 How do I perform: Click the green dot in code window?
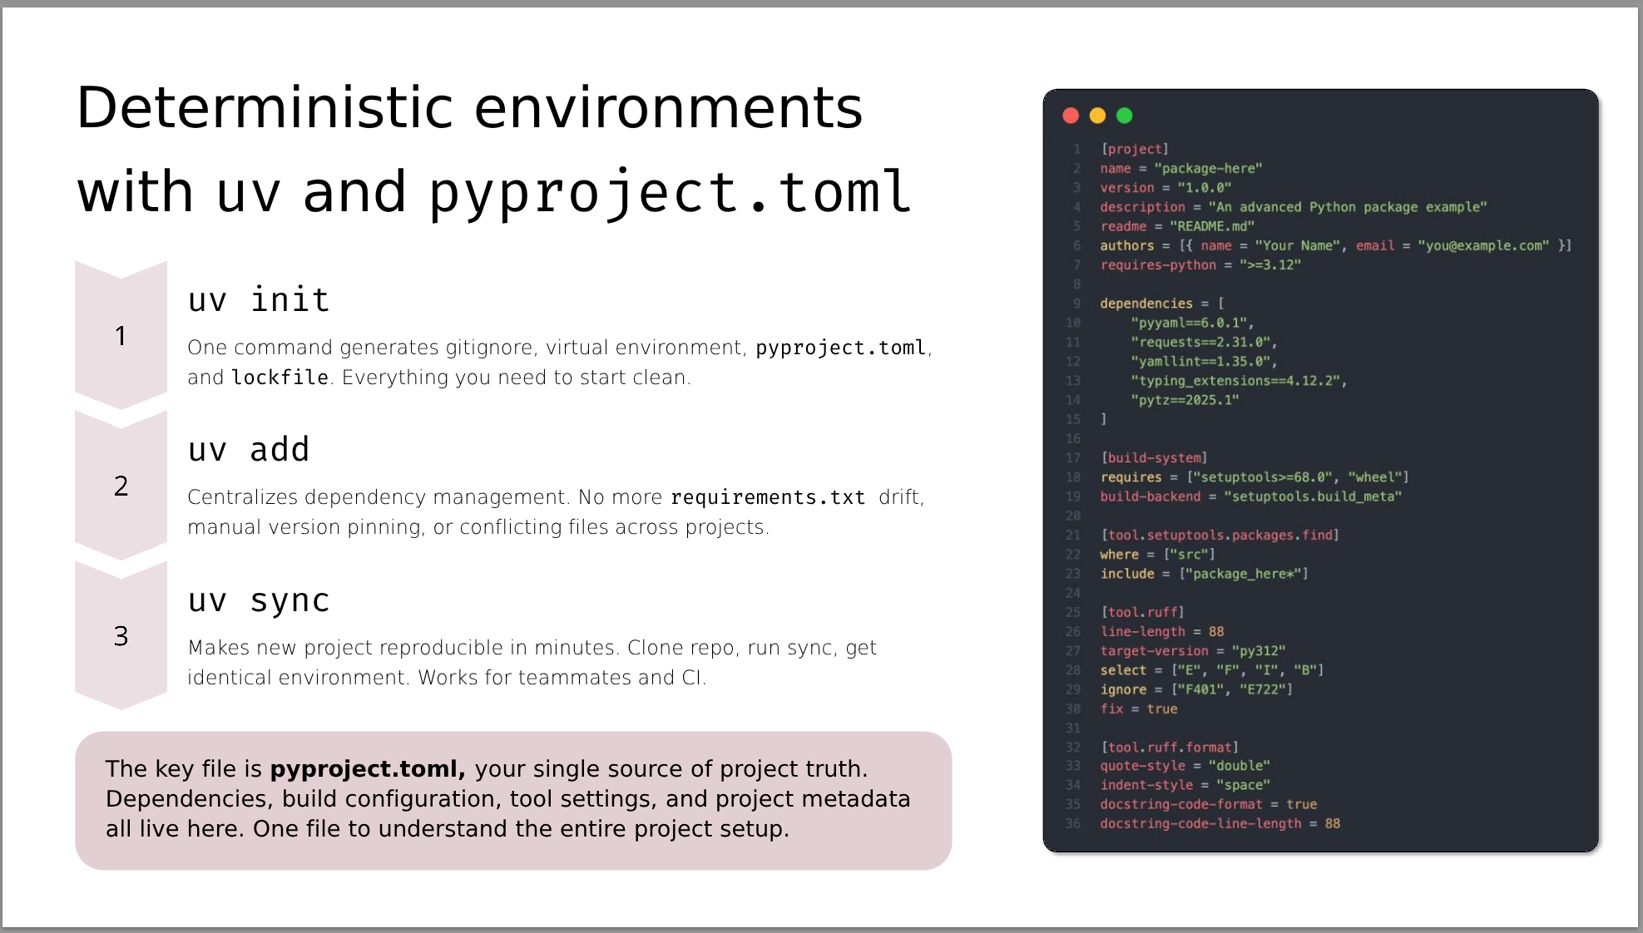1124,116
